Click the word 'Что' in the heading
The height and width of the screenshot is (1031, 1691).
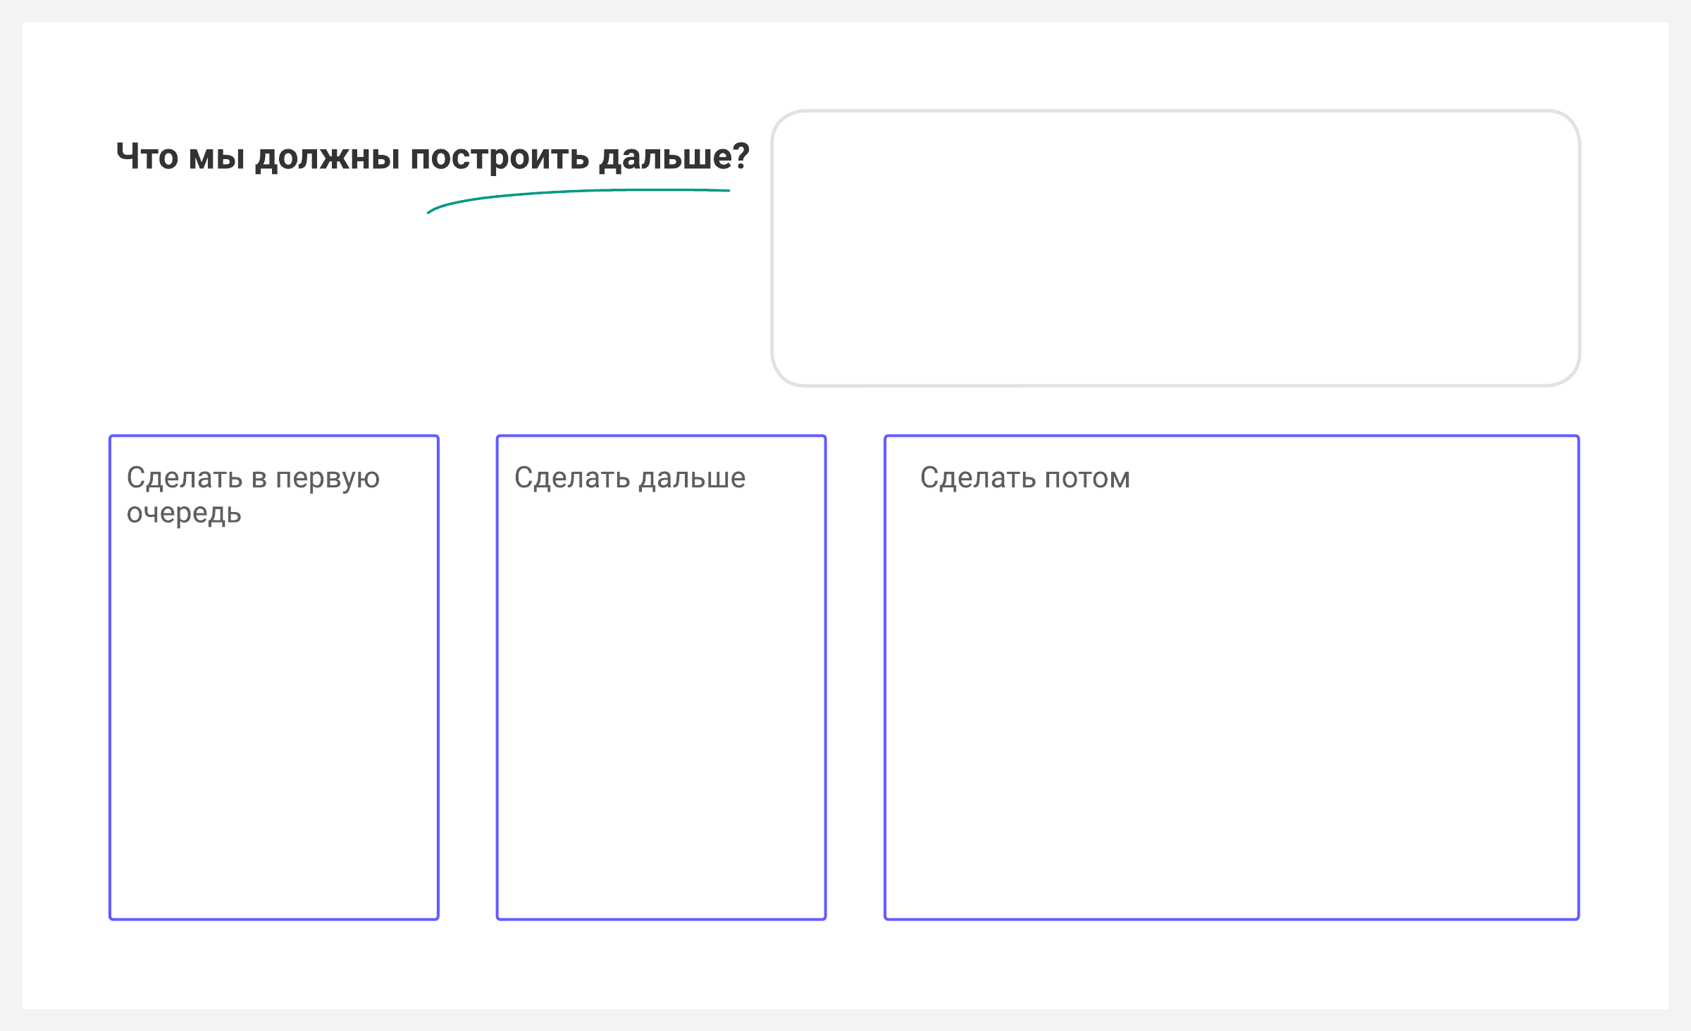point(147,156)
